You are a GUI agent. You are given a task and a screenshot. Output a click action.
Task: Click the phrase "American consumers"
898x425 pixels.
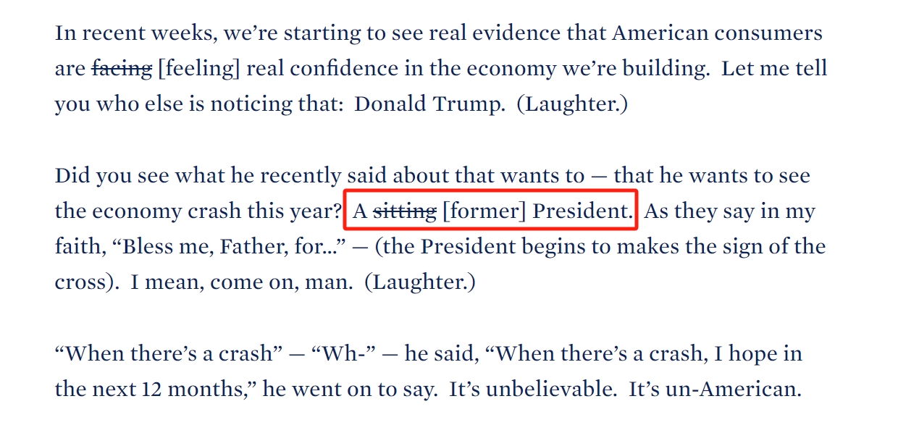pyautogui.click(x=717, y=33)
